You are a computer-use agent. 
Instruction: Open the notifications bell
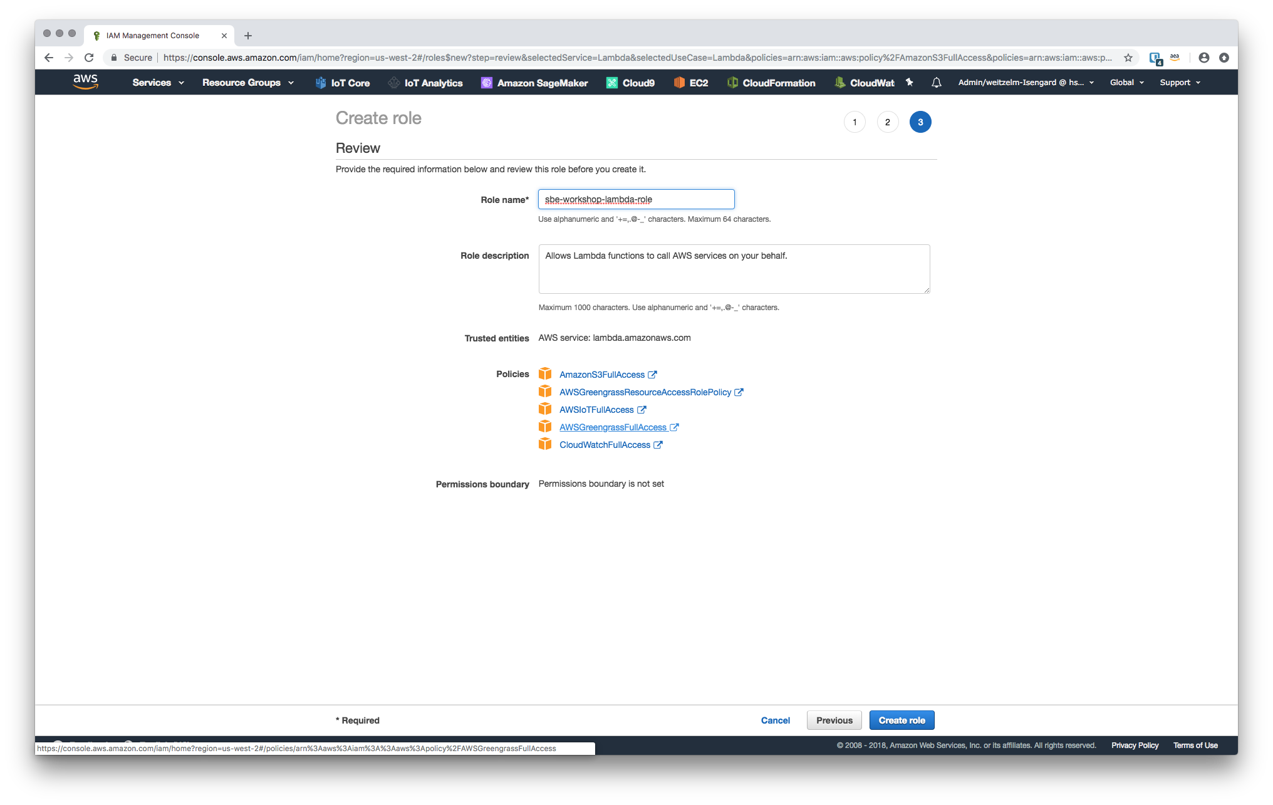937,82
